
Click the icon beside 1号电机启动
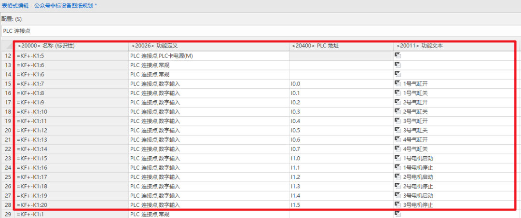(398, 158)
